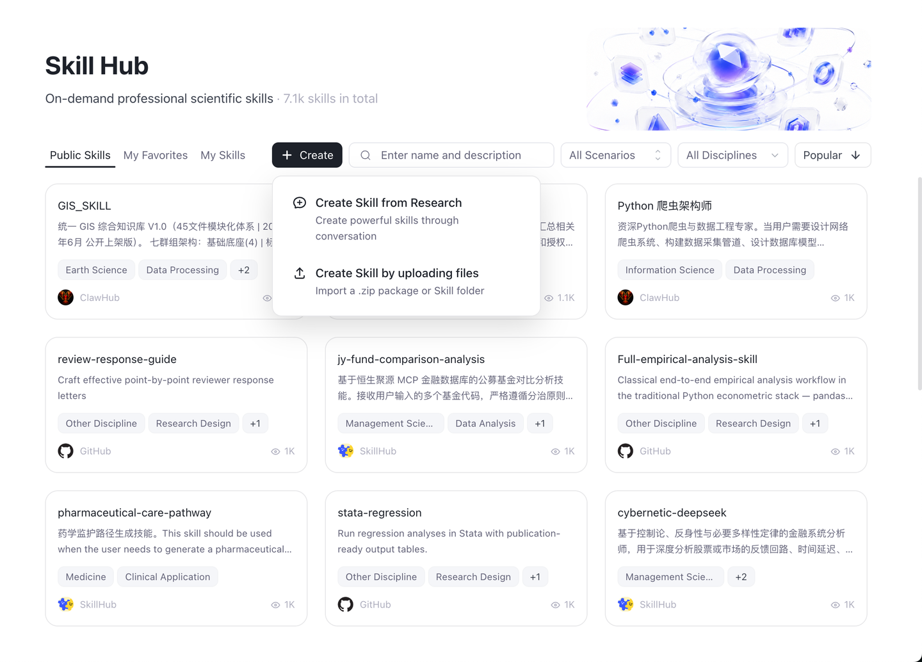The height and width of the screenshot is (662, 922).
Task: Click the Medicine tag
Action: point(86,577)
